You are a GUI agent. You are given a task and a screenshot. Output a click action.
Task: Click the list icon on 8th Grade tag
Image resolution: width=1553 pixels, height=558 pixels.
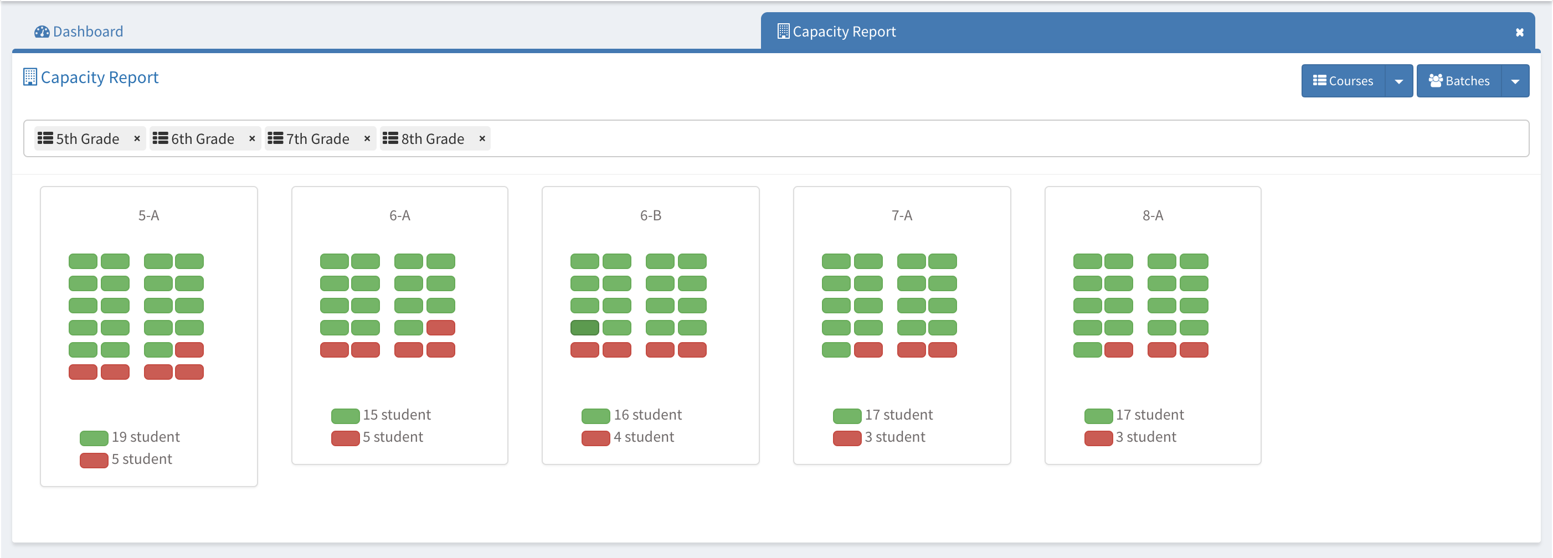click(x=390, y=138)
